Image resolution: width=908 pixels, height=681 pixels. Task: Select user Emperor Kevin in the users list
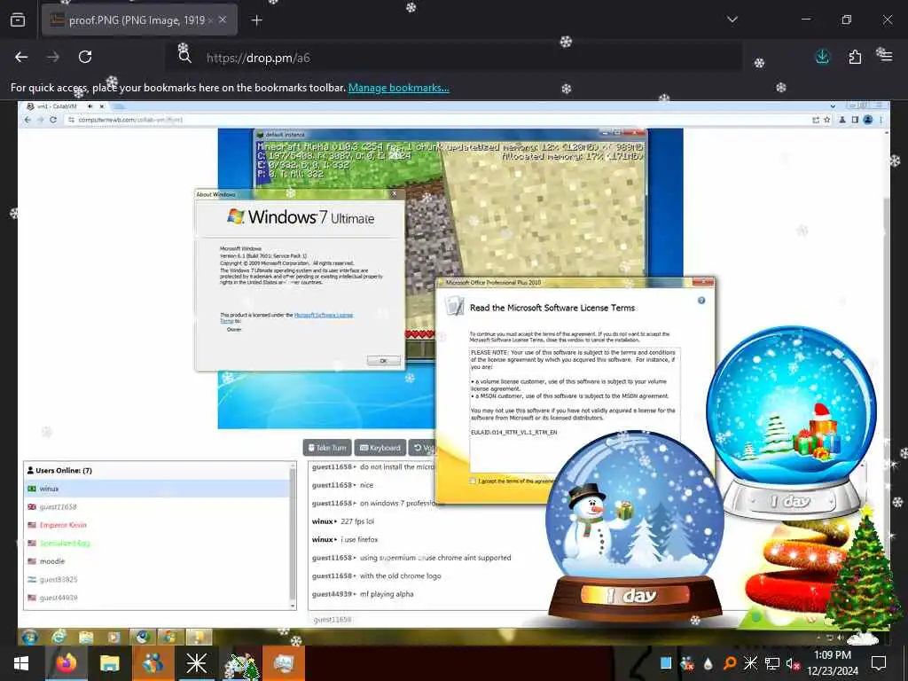[156, 525]
